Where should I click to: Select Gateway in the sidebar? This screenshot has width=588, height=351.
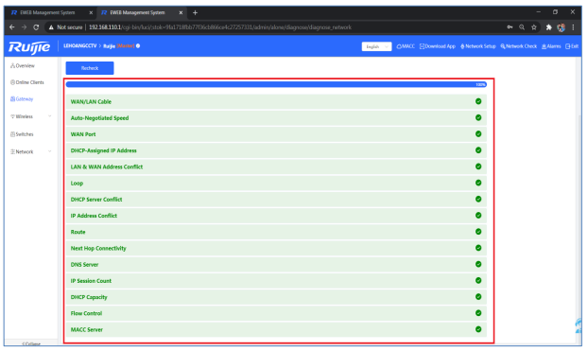pos(22,99)
